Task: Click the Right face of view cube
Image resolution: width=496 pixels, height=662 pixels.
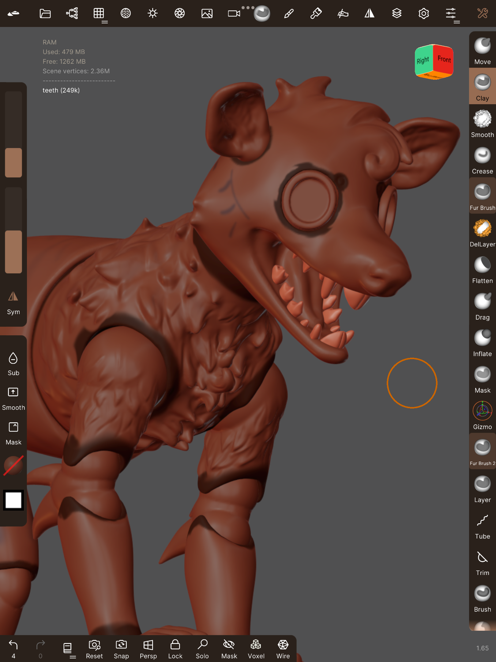Action: [x=423, y=61]
